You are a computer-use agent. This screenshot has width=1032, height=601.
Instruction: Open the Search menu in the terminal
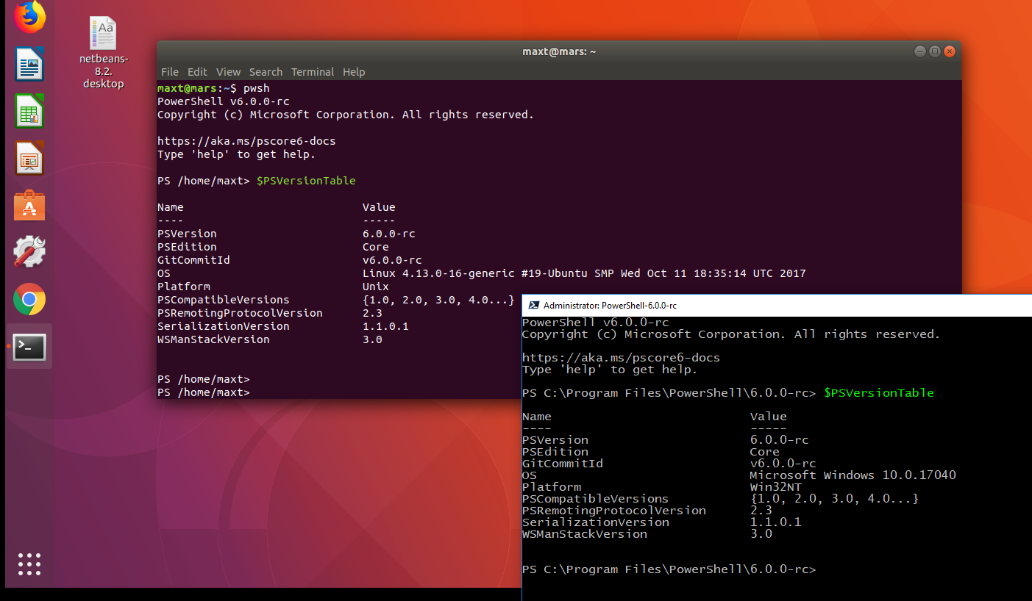(x=266, y=72)
